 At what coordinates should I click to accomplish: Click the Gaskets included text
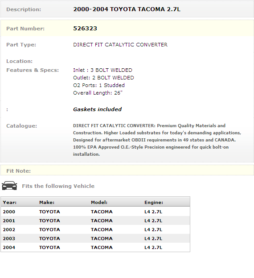[97, 109]
